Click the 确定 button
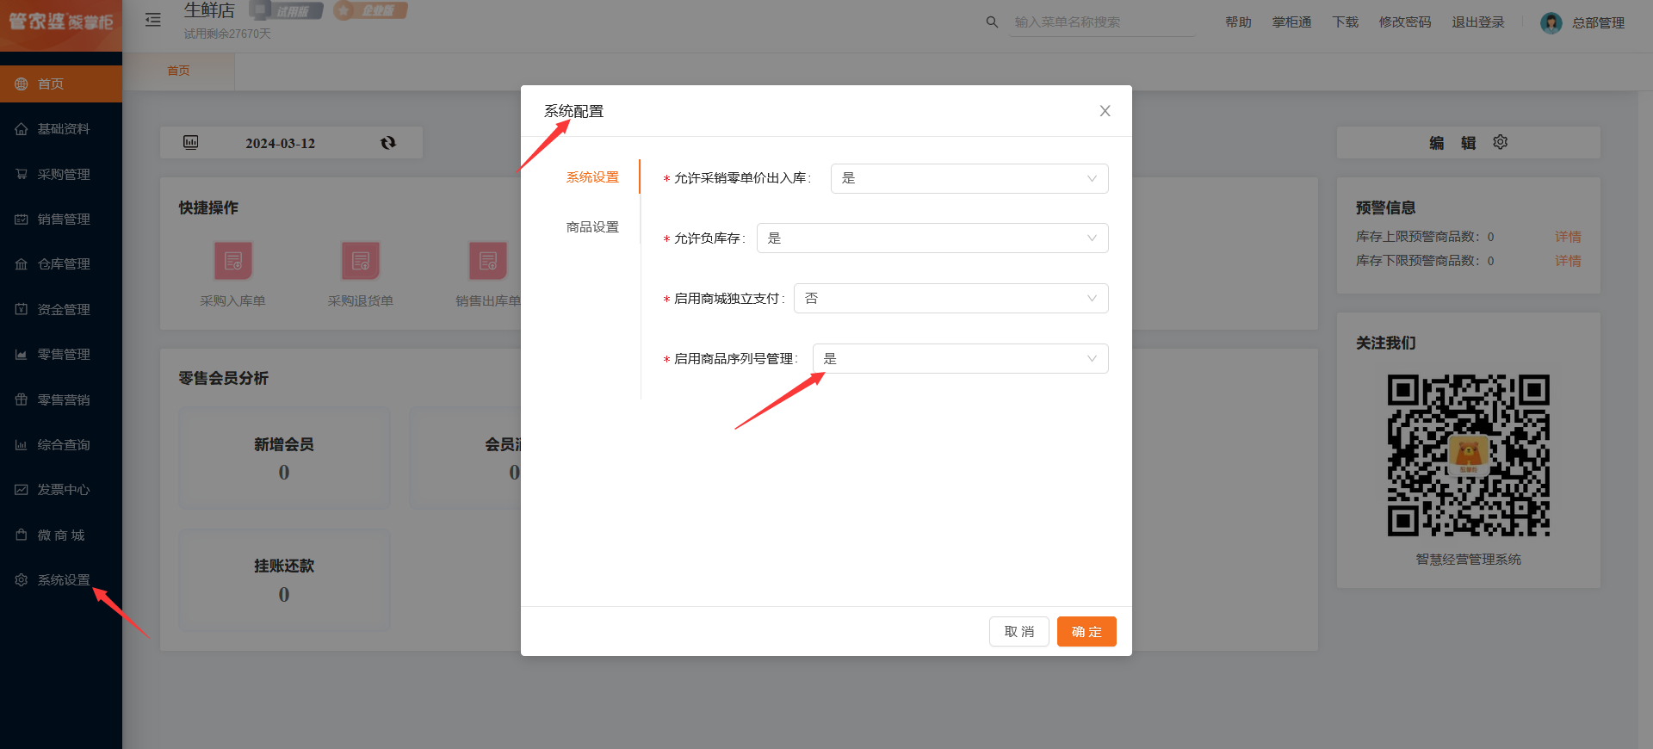The width and height of the screenshot is (1653, 749). tap(1087, 632)
